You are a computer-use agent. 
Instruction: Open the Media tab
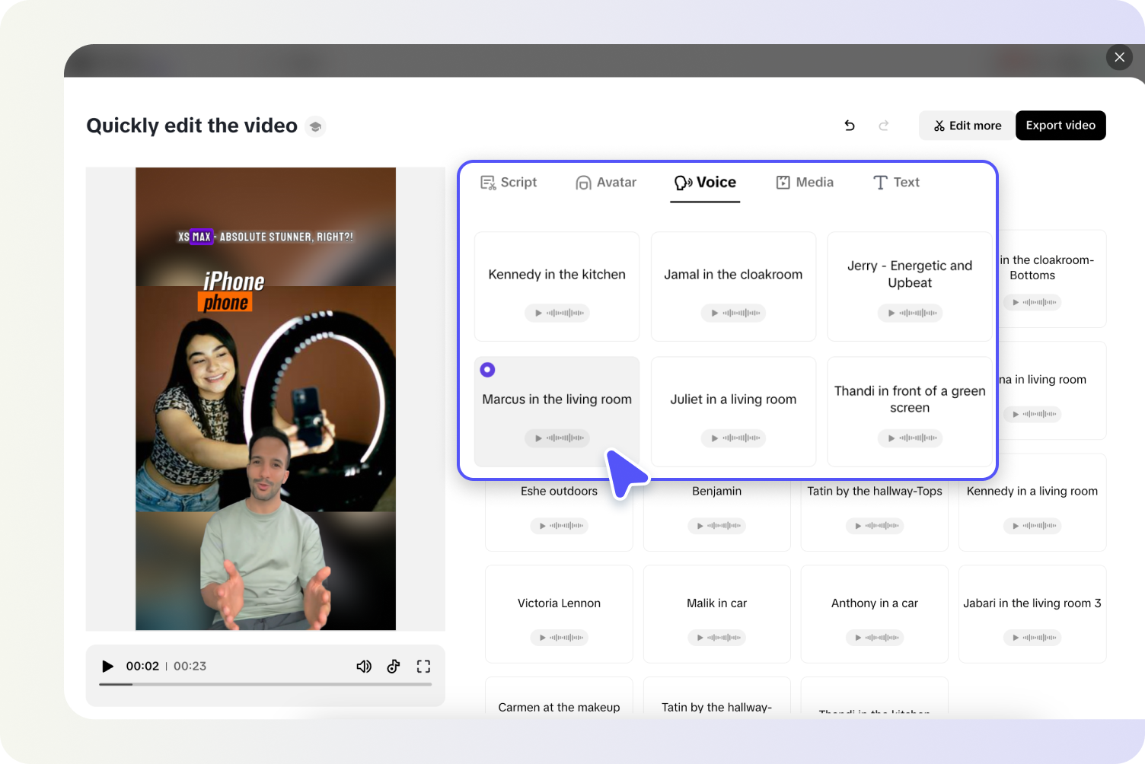pyautogui.click(x=804, y=182)
